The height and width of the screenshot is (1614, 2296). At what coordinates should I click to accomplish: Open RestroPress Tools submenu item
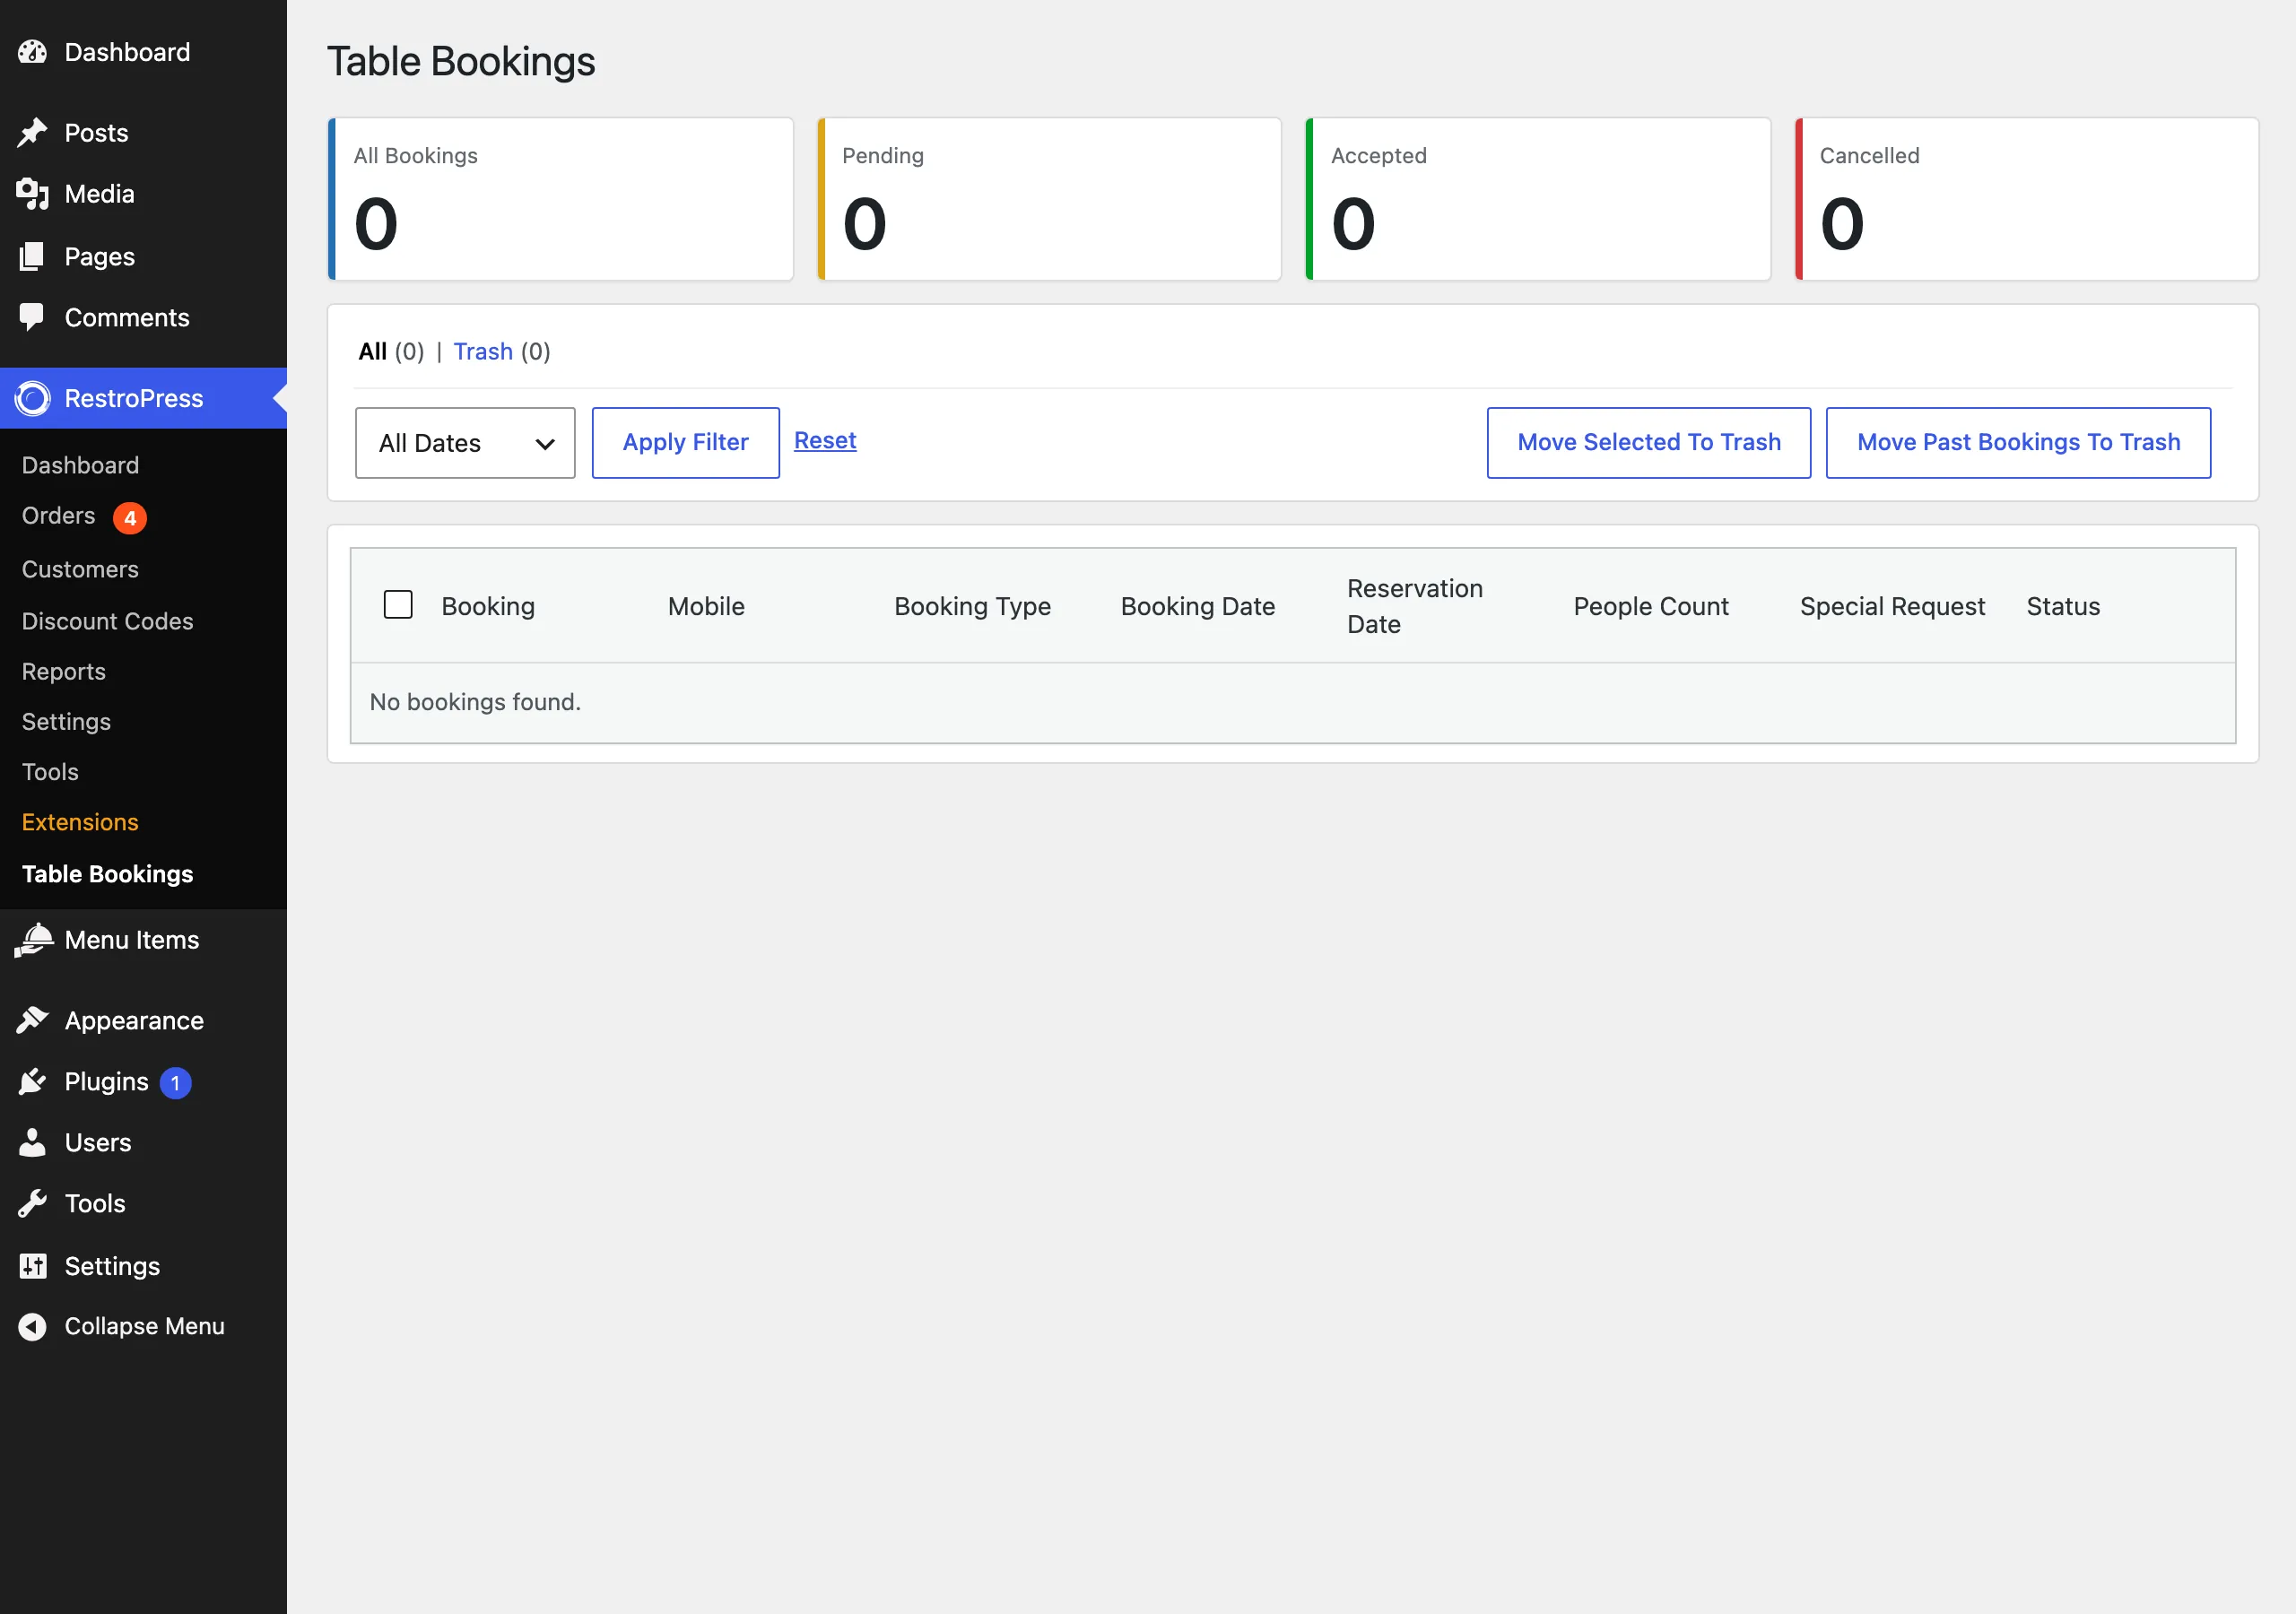point(50,772)
